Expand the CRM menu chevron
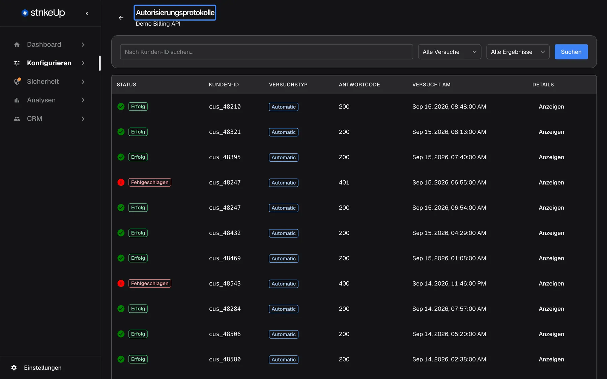Screen dimensions: 607x379 pos(83,119)
